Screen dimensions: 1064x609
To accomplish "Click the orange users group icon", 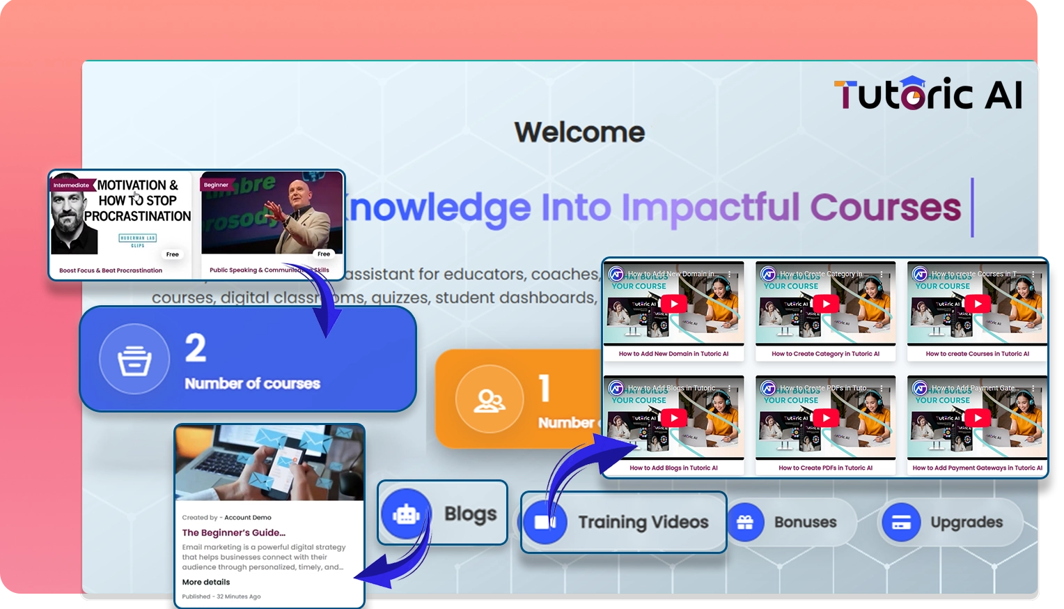I will [x=489, y=400].
